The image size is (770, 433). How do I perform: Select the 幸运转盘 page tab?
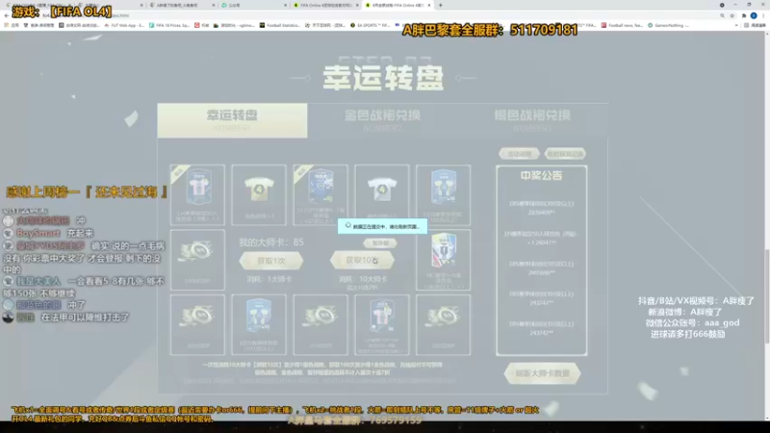tap(232, 120)
